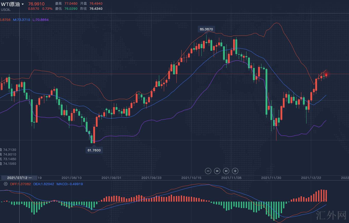
Task: Click the current price 76.9910 readout
Action: pyautogui.click(x=36, y=4)
